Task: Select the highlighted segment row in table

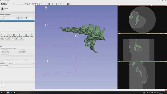Action: [17, 21]
